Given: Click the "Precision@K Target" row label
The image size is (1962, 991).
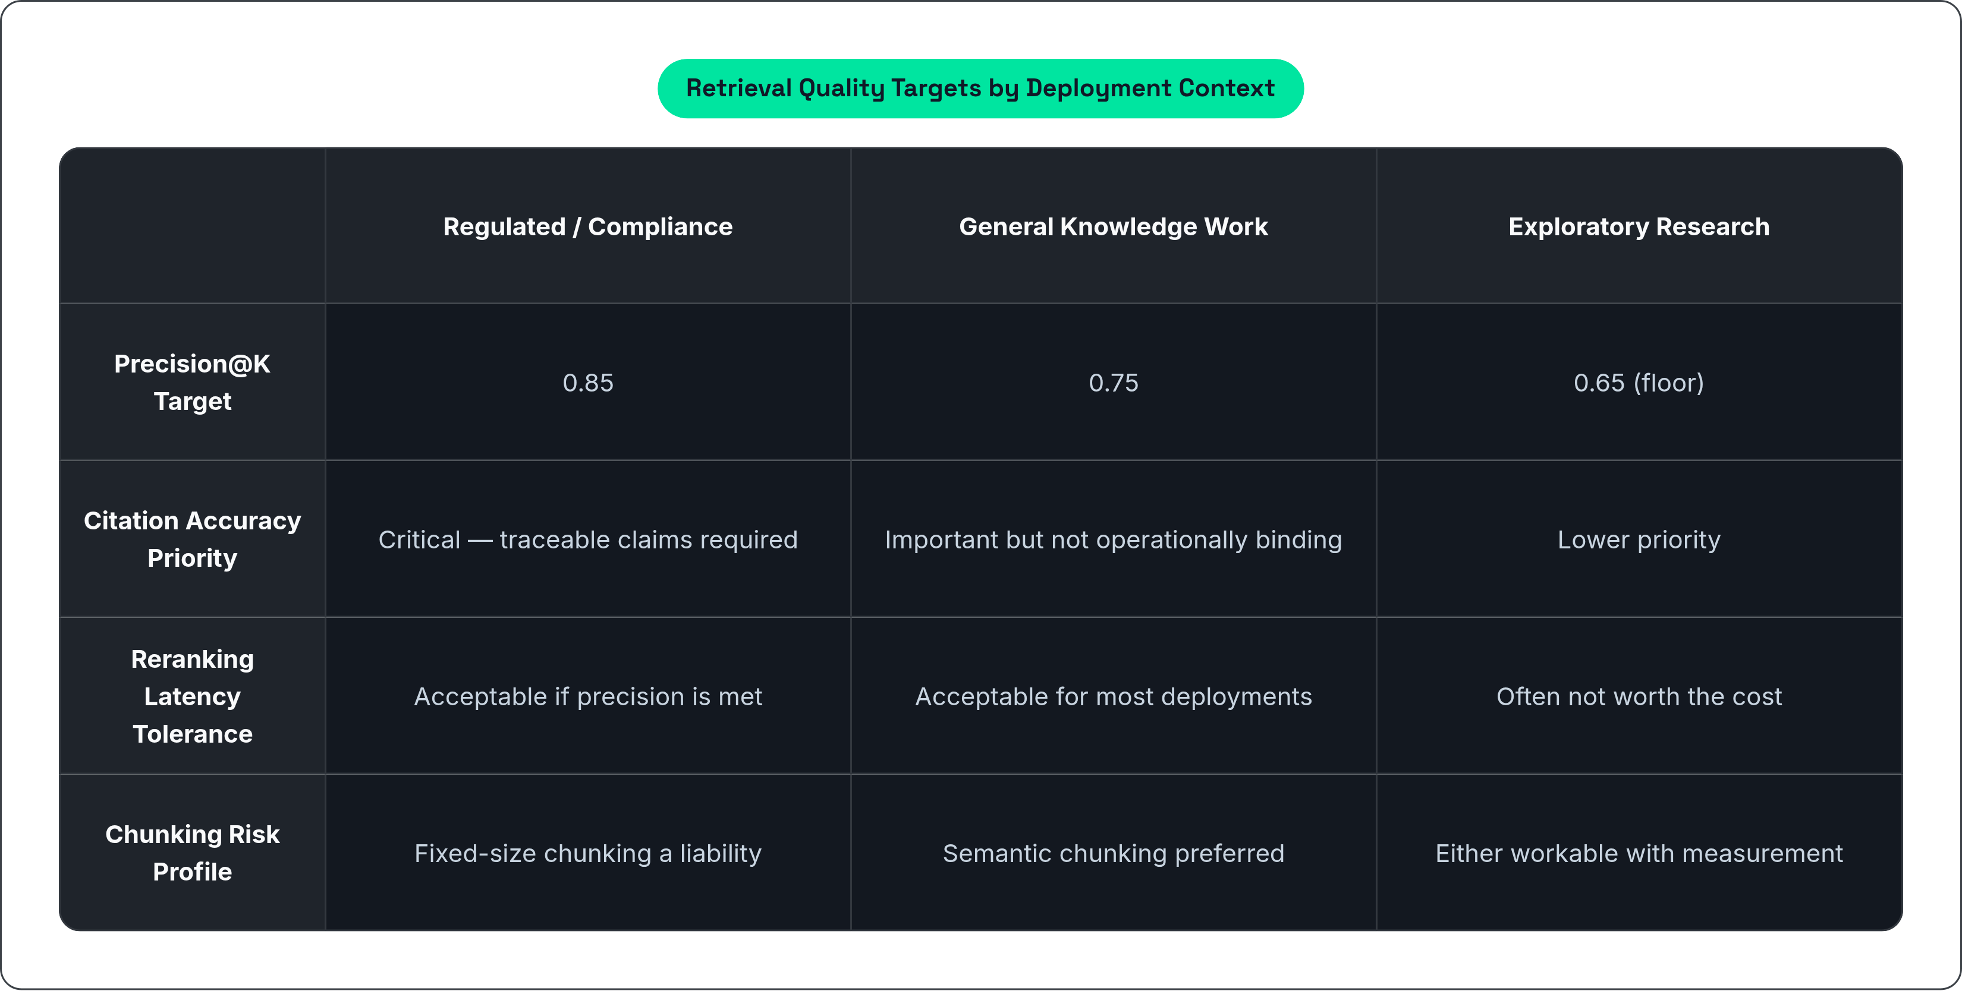Looking at the screenshot, I should 192,382.
